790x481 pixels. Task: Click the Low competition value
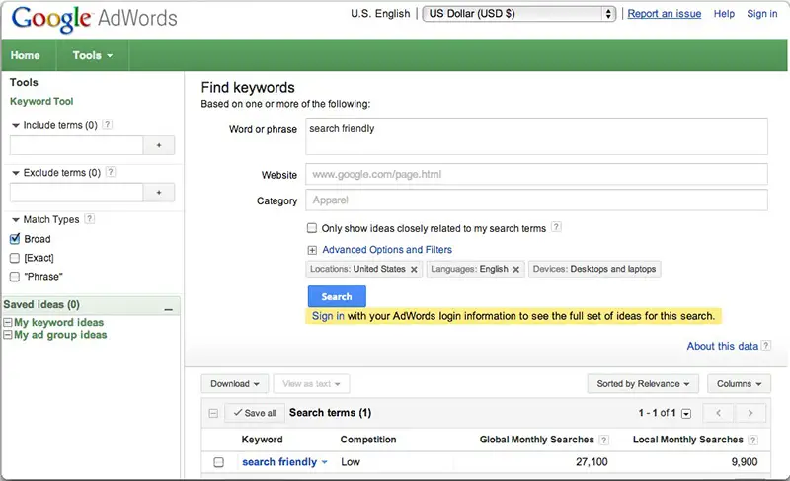(351, 462)
